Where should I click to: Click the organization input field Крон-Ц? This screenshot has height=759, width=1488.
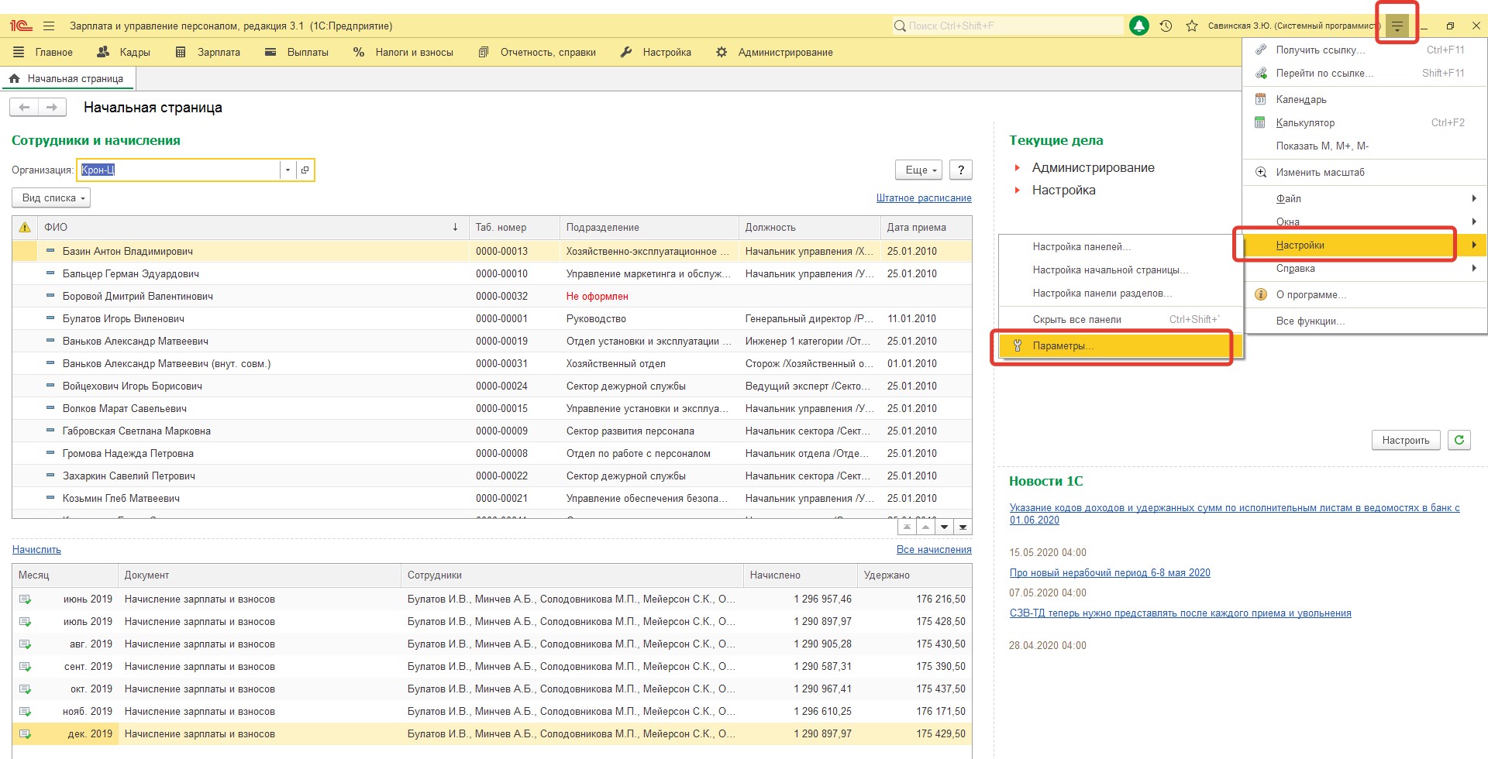pyautogui.click(x=178, y=170)
